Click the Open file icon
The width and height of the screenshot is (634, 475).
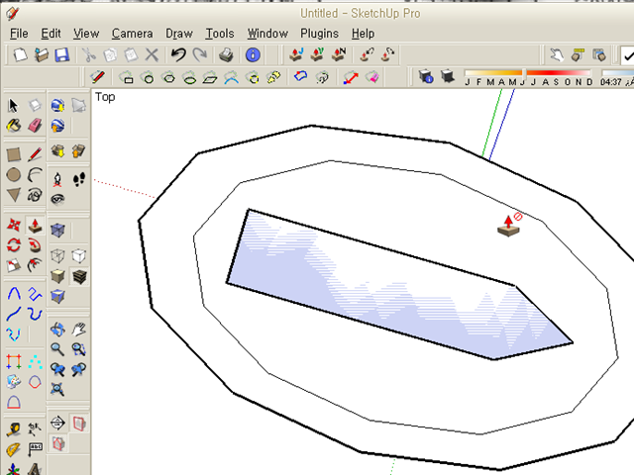41,55
